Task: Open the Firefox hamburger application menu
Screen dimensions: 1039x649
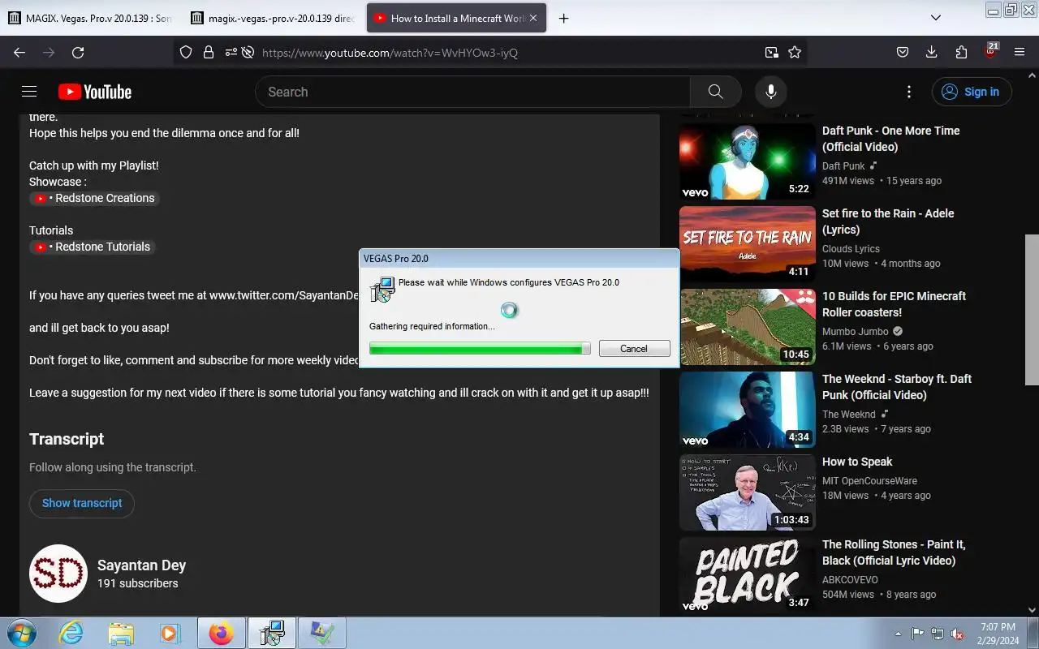Action: [1020, 52]
